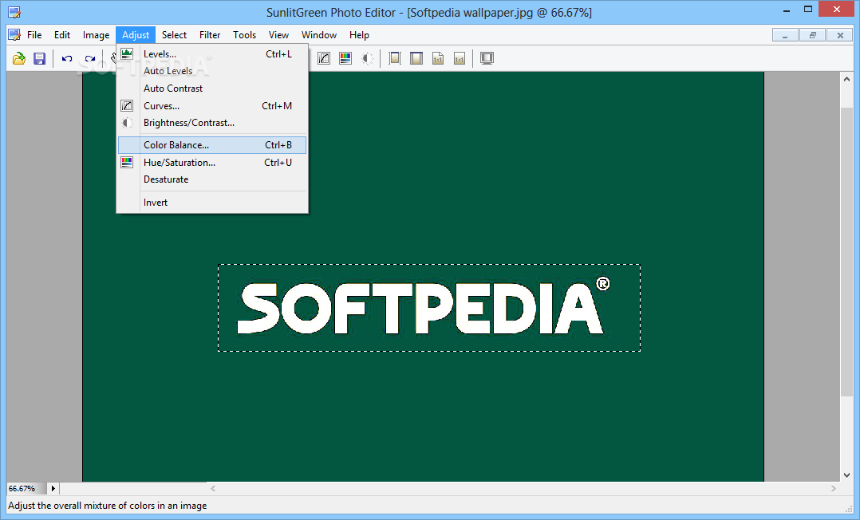The image size is (860, 520).
Task: Open a file with the folder icon
Action: click(19, 58)
